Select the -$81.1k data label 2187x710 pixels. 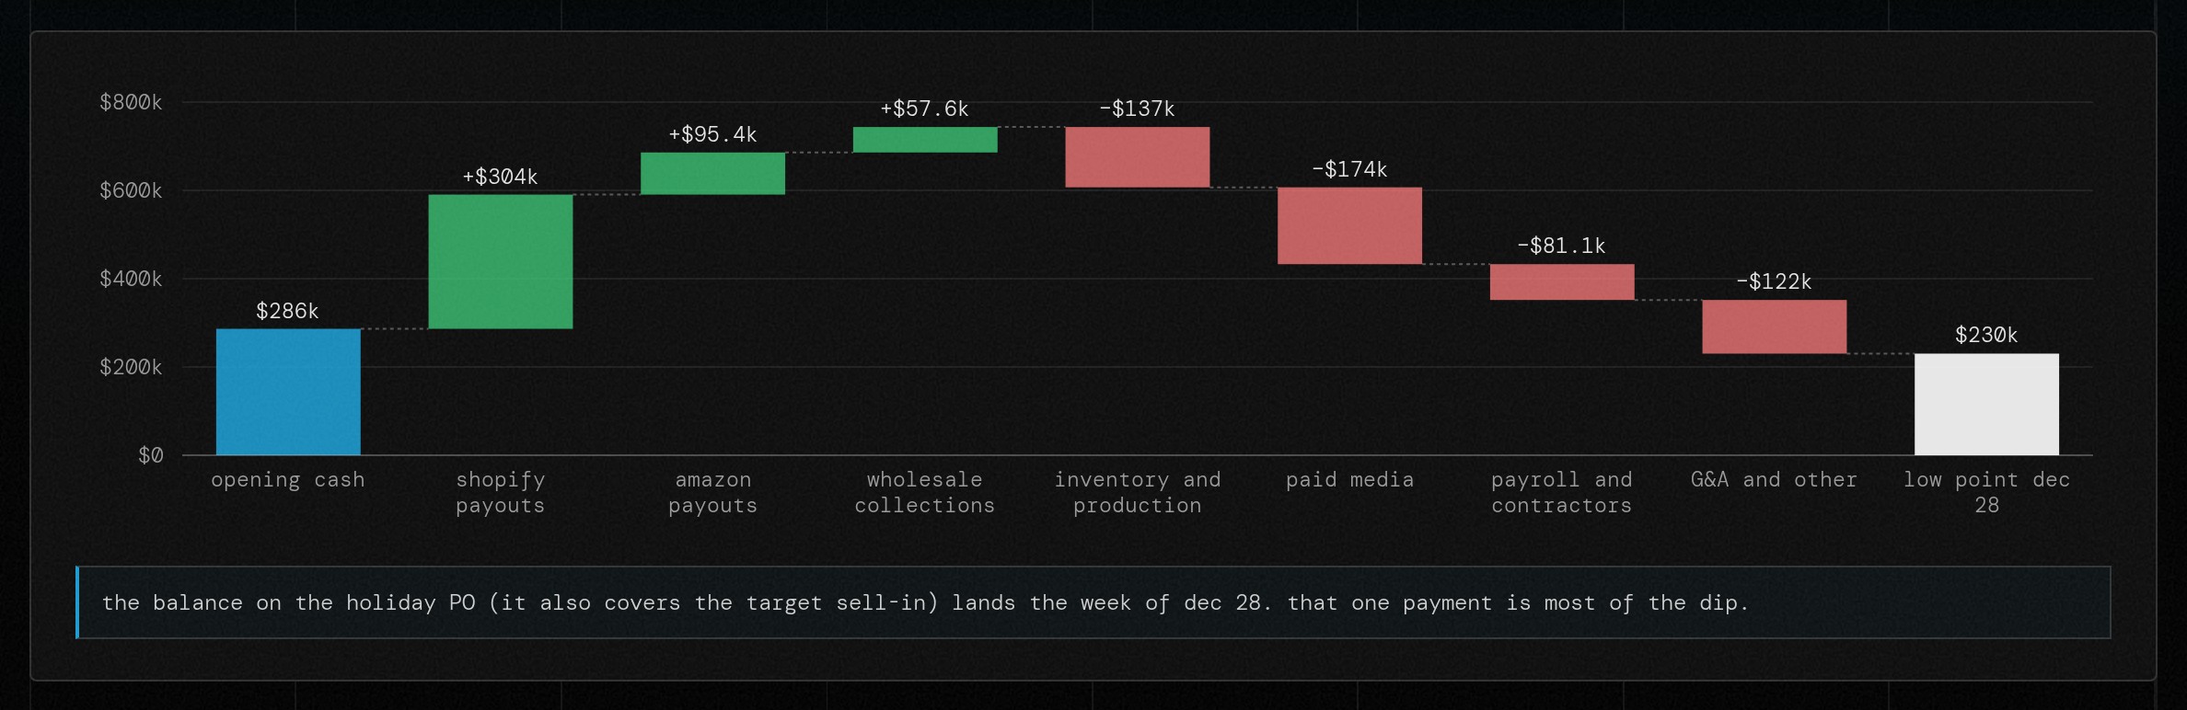coord(1561,246)
